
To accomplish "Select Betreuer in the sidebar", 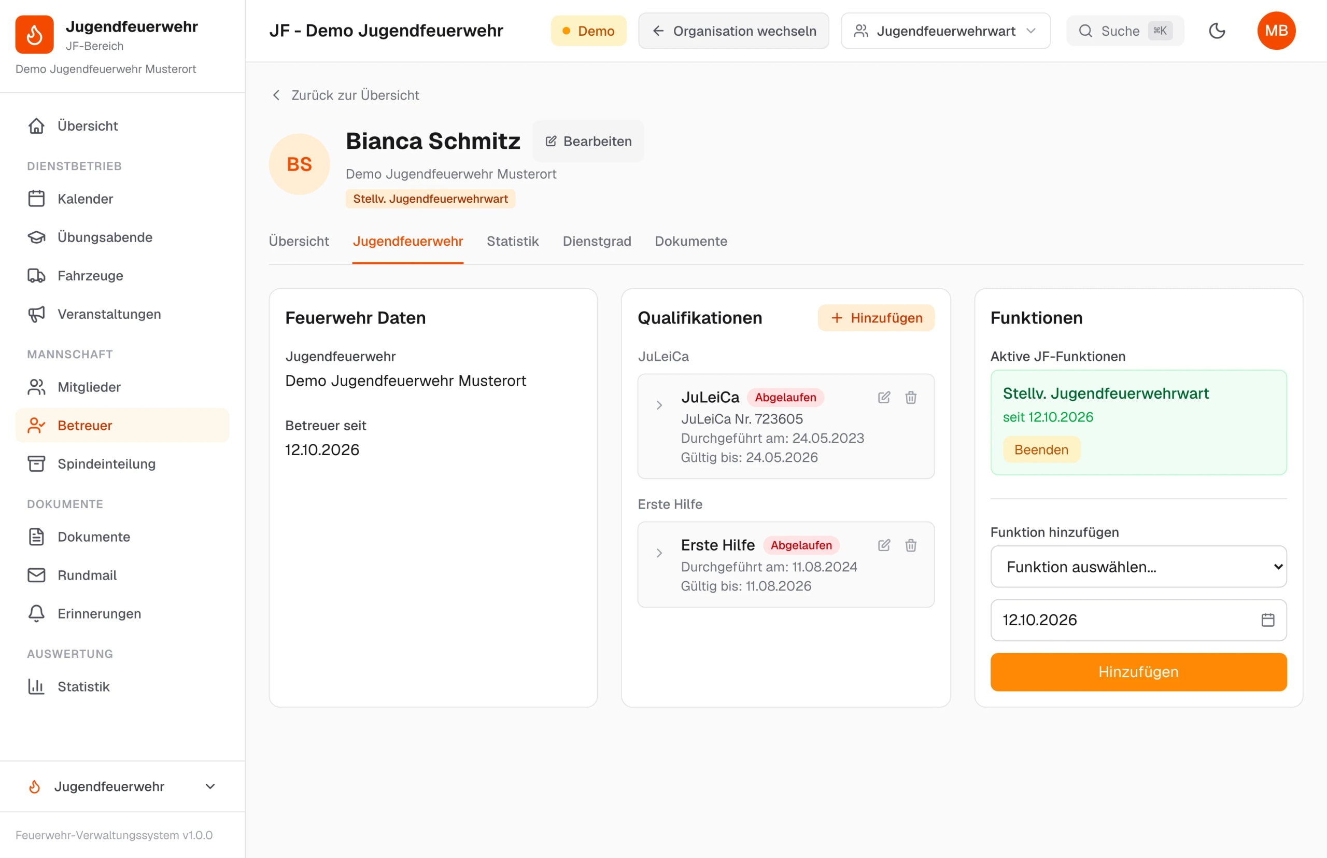I will [122, 426].
